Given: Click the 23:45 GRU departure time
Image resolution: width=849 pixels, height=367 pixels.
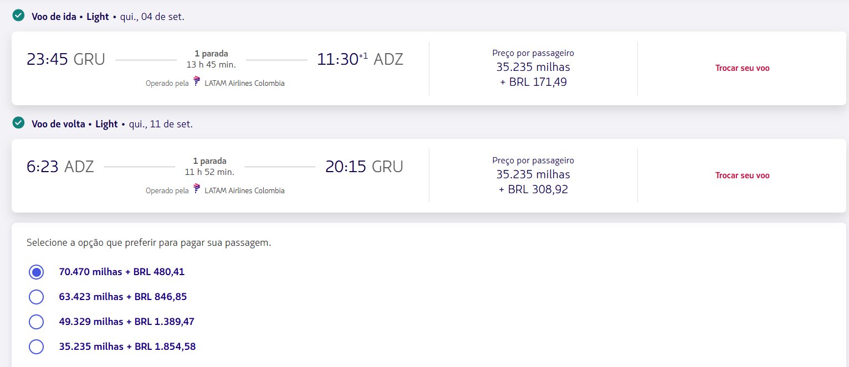Looking at the screenshot, I should [x=66, y=59].
